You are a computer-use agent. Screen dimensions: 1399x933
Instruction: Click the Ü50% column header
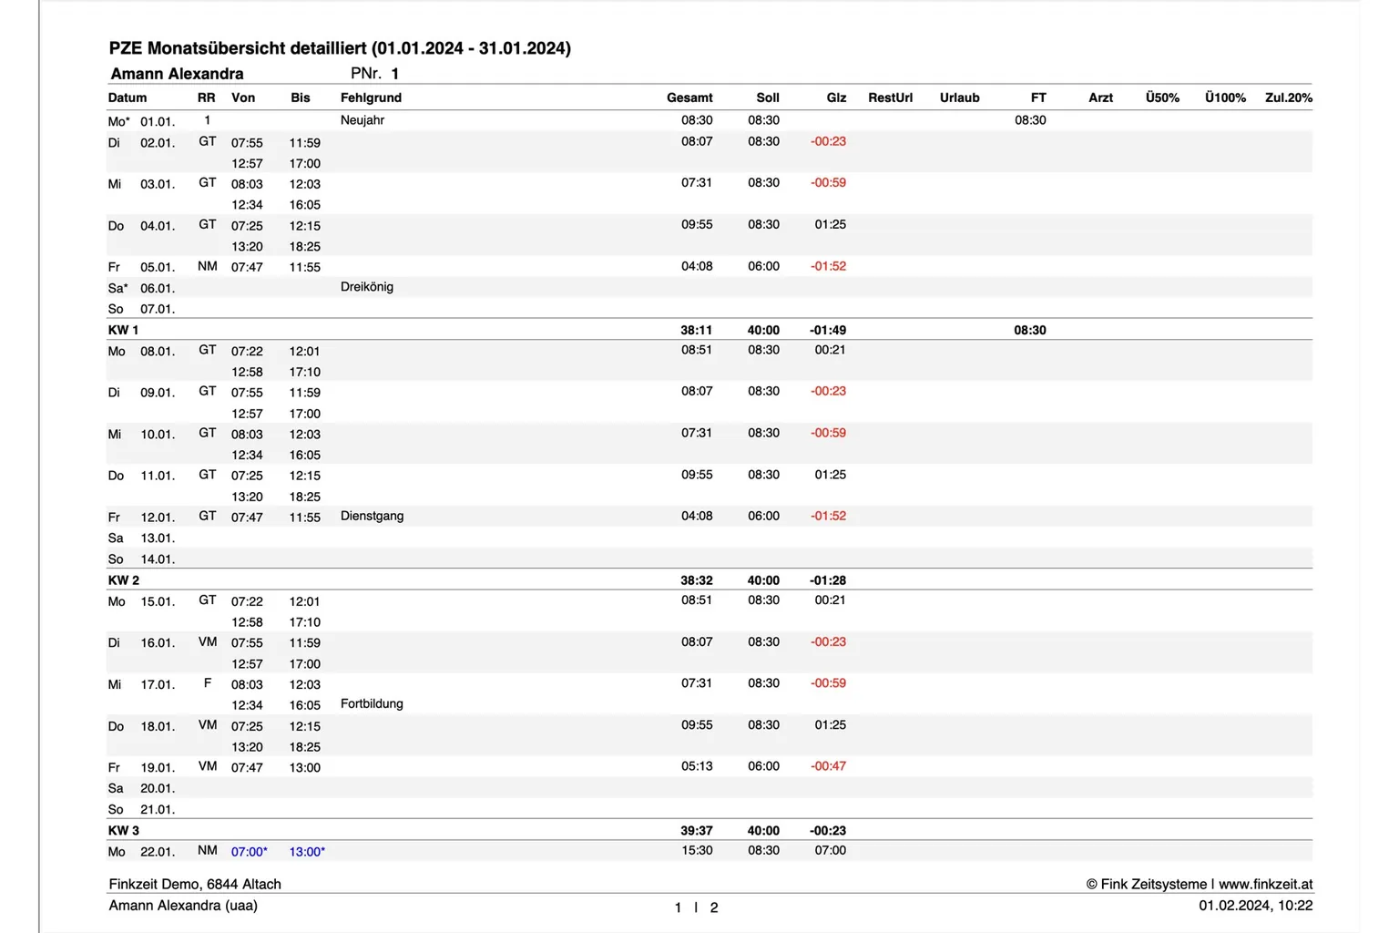coord(1162,97)
